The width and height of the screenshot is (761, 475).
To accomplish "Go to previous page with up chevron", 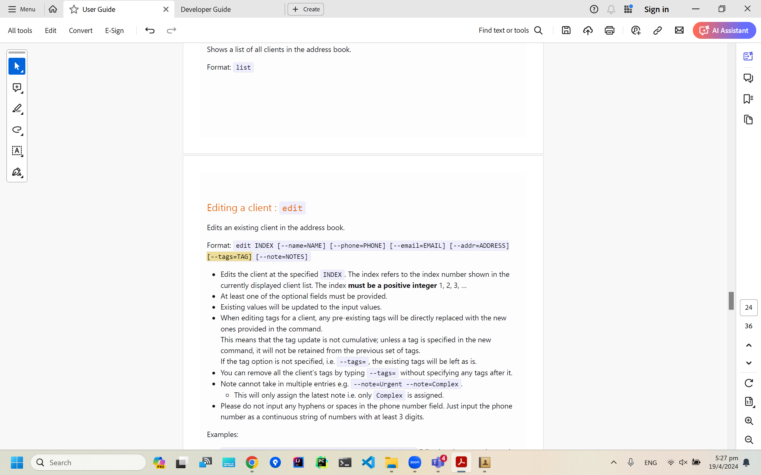I will coord(749,345).
